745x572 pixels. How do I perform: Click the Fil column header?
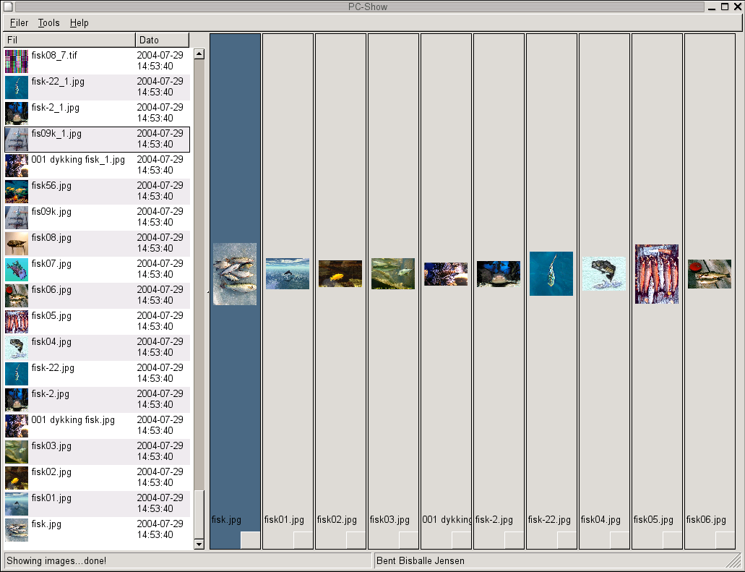tap(69, 40)
